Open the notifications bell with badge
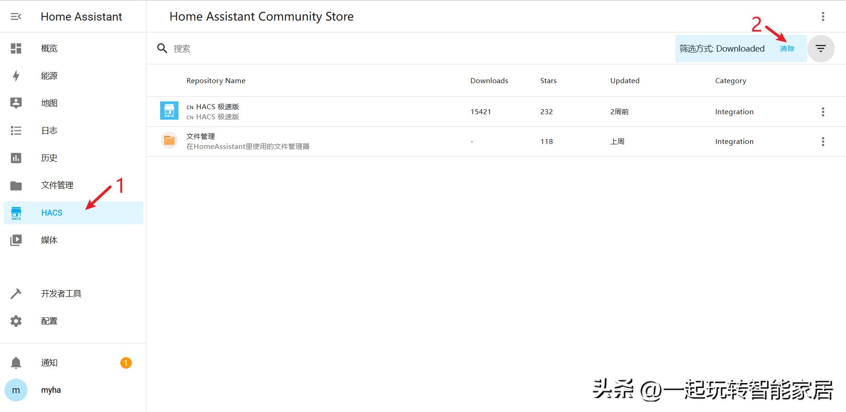The image size is (846, 412). point(16,362)
